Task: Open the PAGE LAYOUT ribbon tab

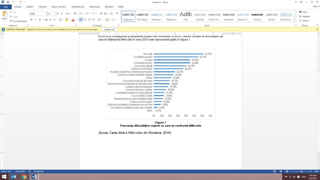Action: coord(59,7)
